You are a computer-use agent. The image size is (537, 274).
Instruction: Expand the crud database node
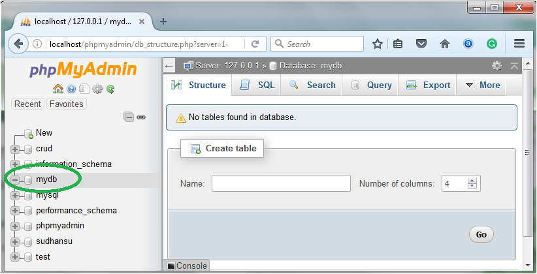click(x=15, y=149)
